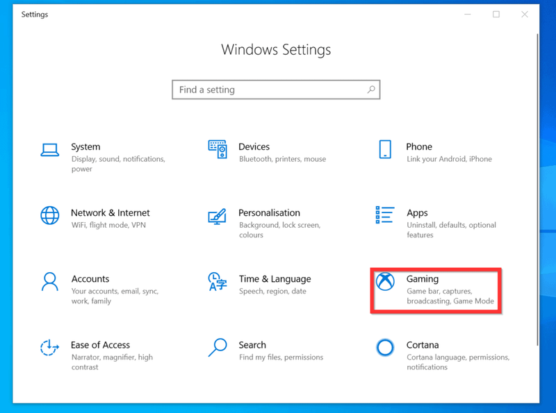Click 'Speech, region, date' text
Viewport: 556px width, 413px height.
(x=272, y=292)
